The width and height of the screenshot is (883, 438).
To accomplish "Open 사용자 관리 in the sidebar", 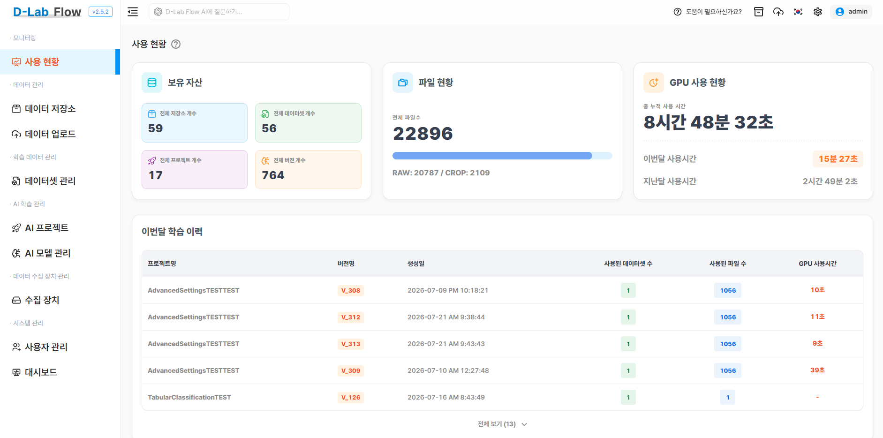I will pyautogui.click(x=60, y=347).
